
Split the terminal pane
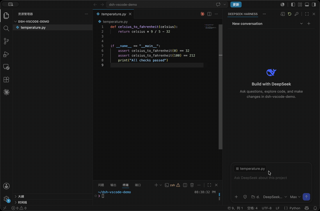pyautogui.click(x=185, y=185)
